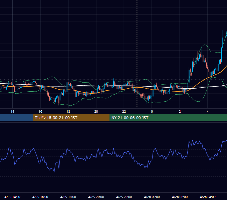
Task: Click the 4/25 20:00 time label
Action: coord(96,197)
